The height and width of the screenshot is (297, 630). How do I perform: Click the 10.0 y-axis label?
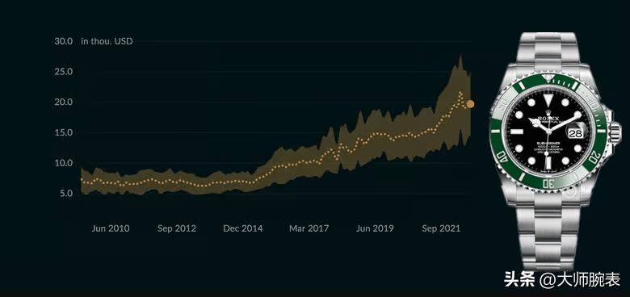[x=64, y=163]
